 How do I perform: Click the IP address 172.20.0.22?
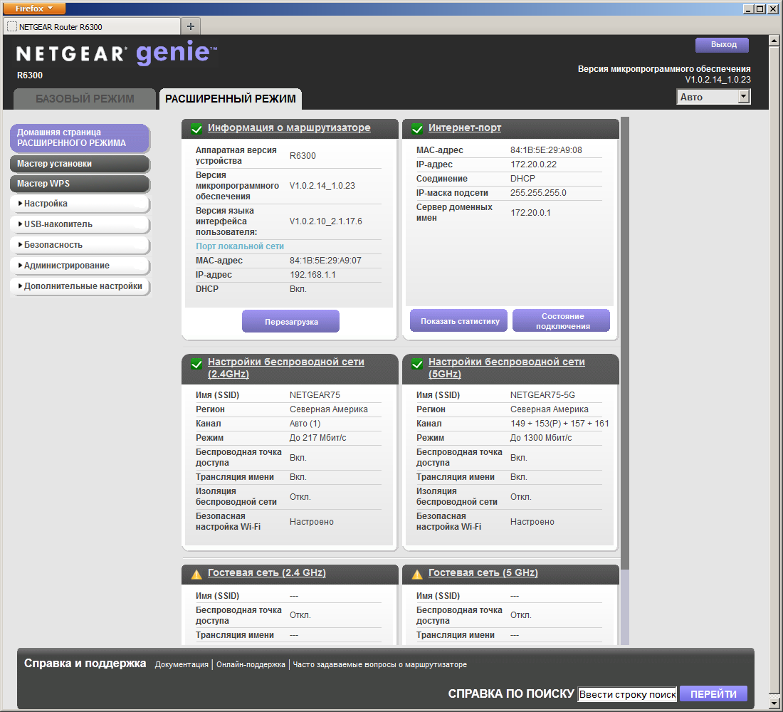[x=533, y=164]
